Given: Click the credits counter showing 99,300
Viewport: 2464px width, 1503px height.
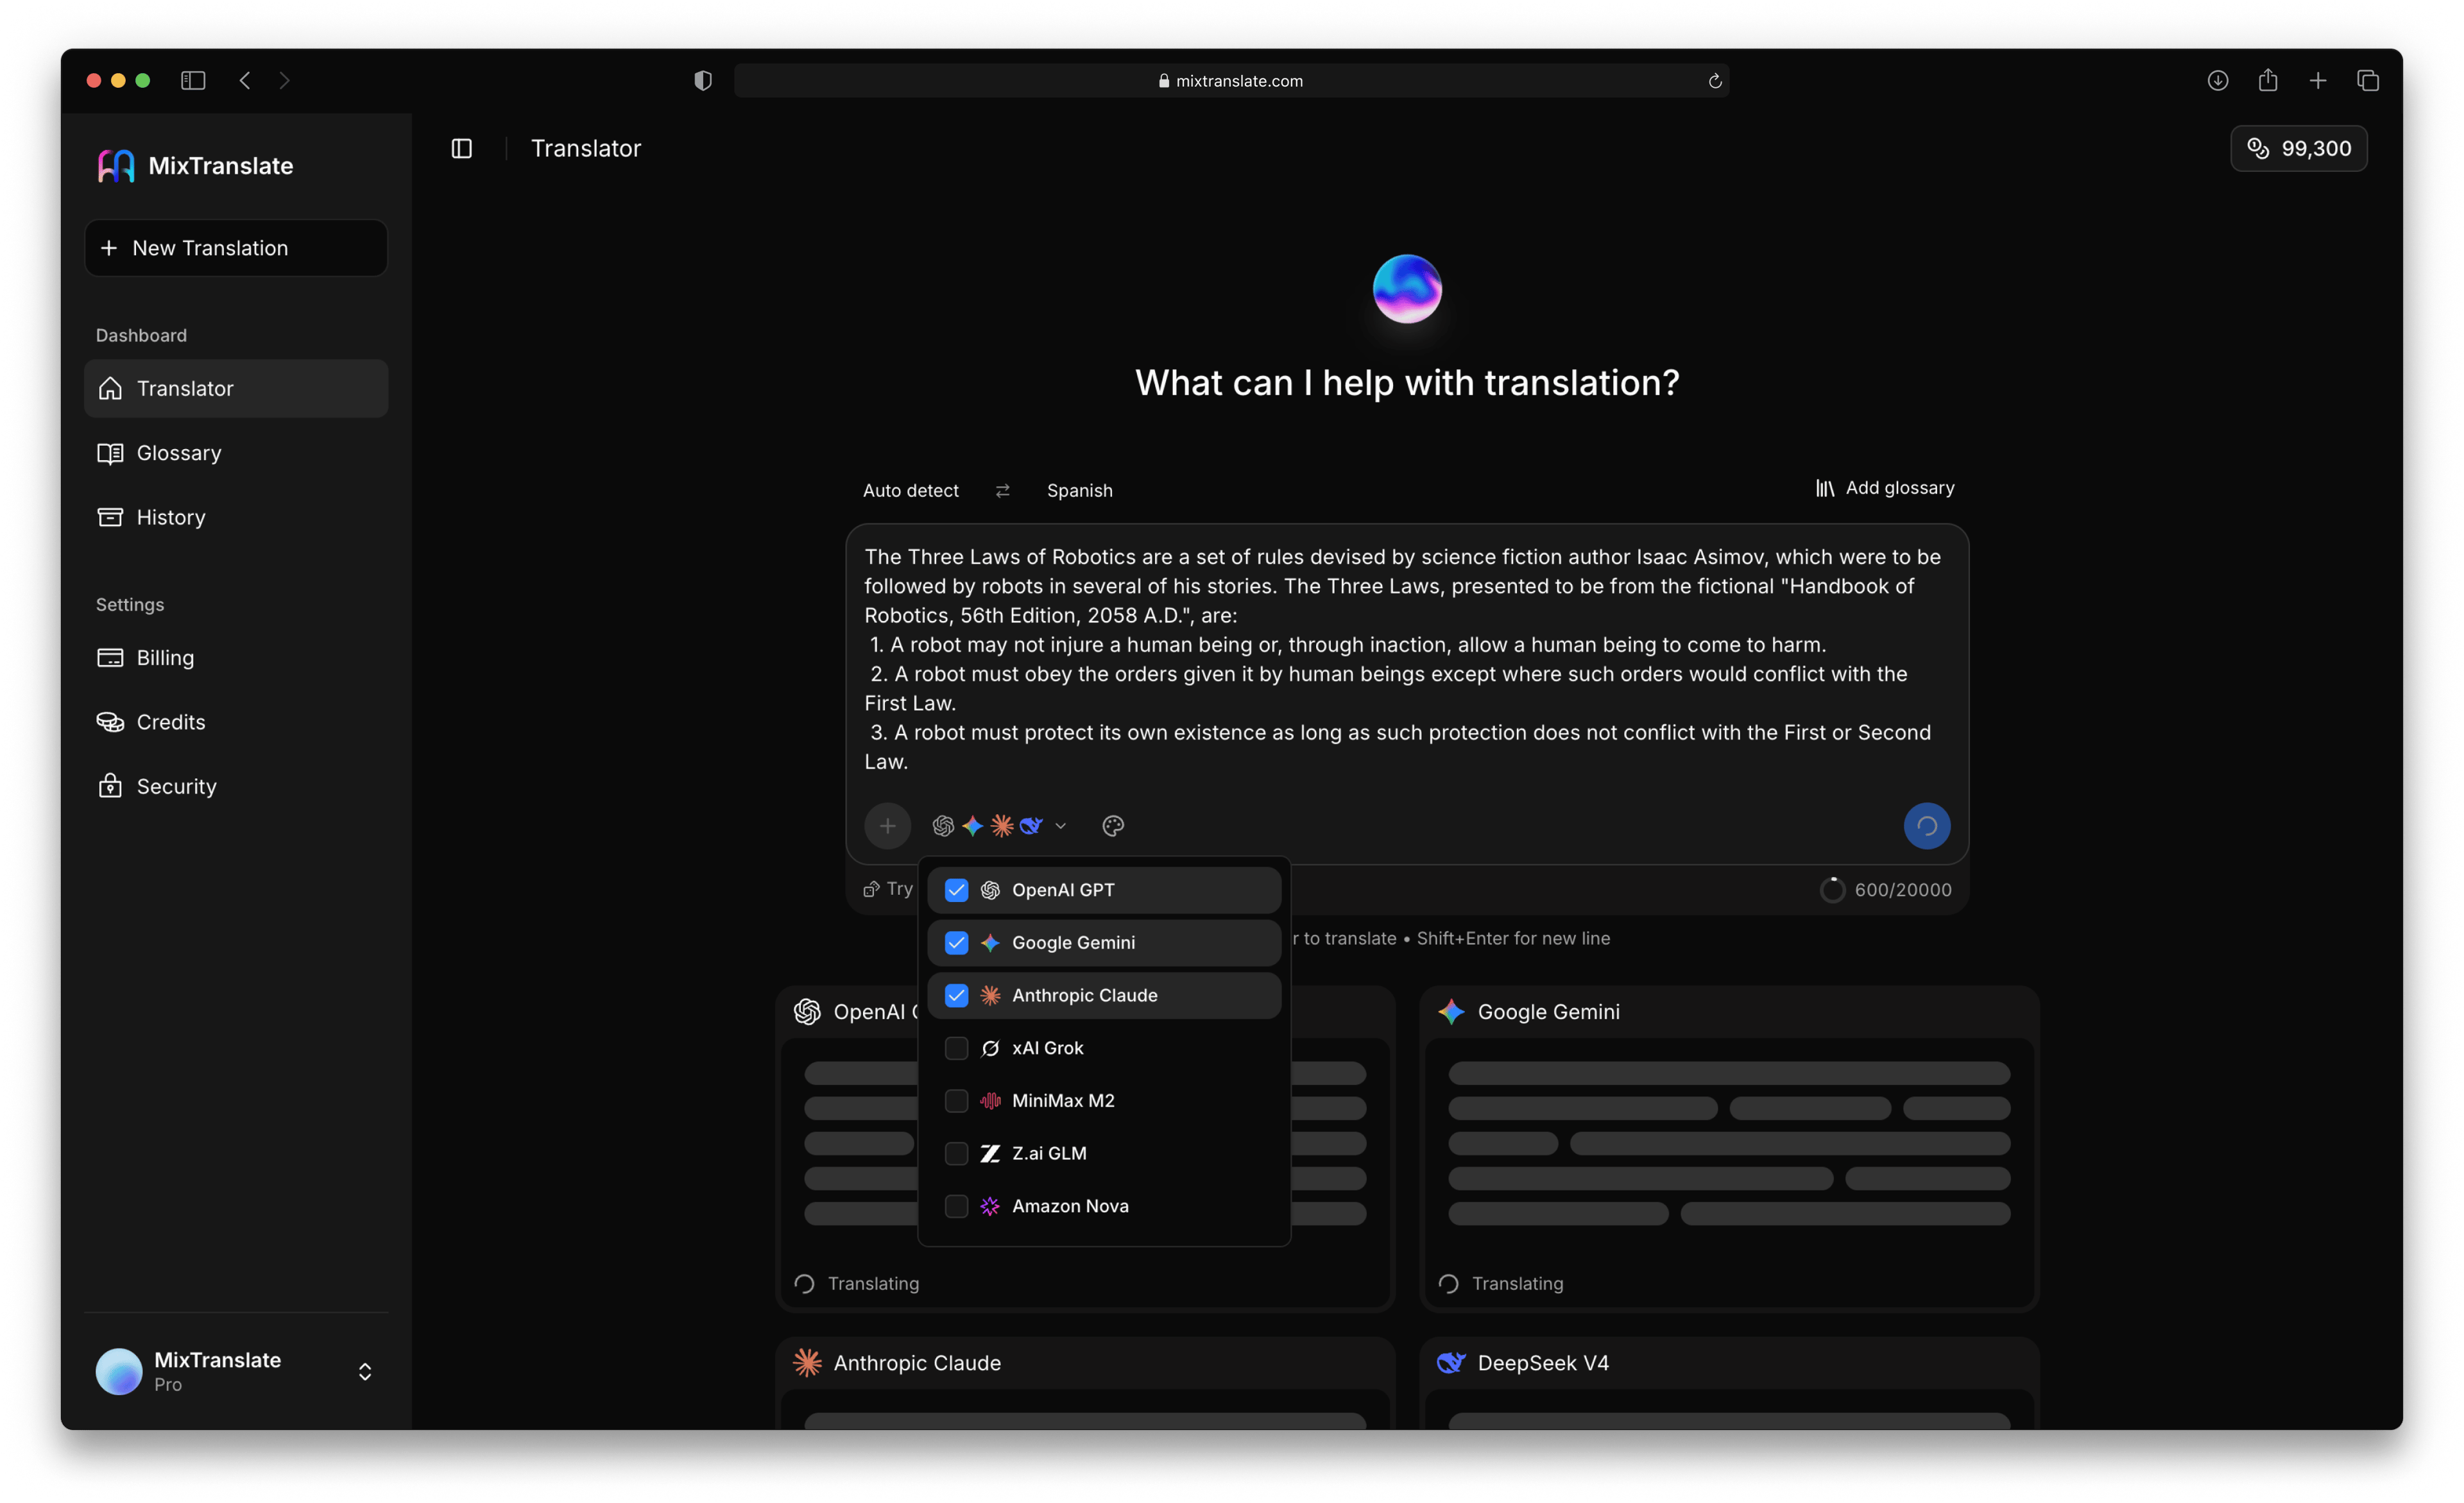Looking at the screenshot, I should tap(2298, 148).
